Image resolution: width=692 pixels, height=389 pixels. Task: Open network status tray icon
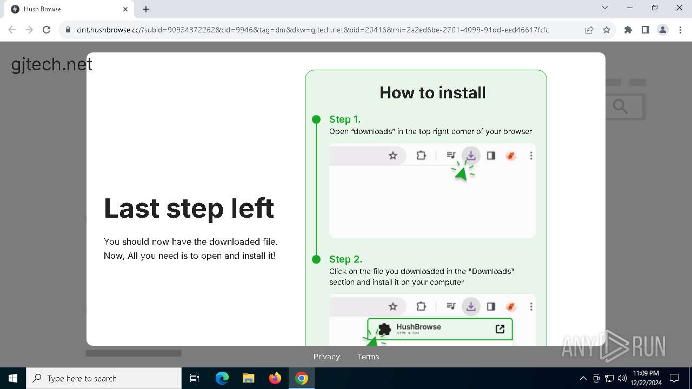[609, 378]
